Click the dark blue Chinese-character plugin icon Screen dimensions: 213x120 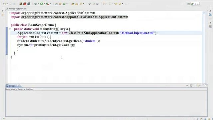(x=28, y=4)
